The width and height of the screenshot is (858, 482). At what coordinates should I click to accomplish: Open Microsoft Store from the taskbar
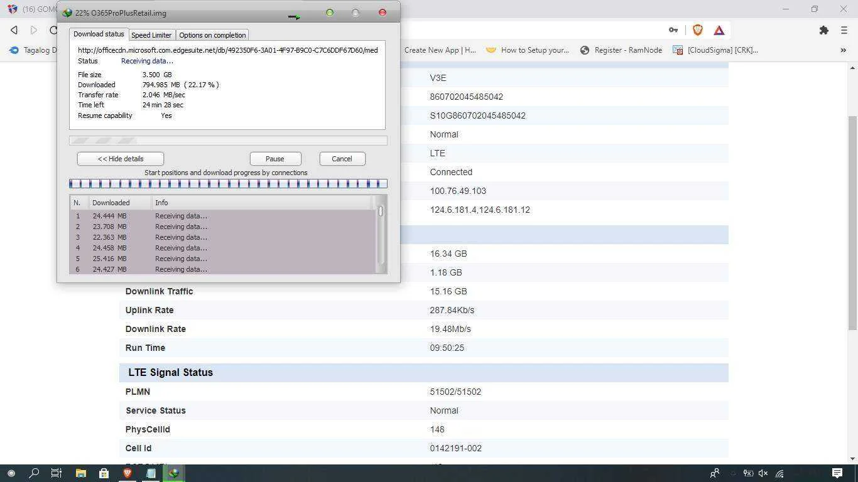click(x=104, y=473)
